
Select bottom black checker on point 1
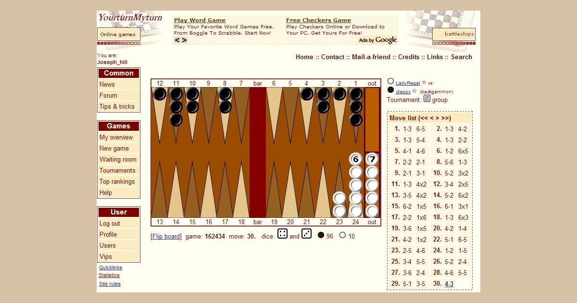point(356,120)
